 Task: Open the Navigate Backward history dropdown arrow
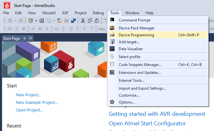point(16,21)
